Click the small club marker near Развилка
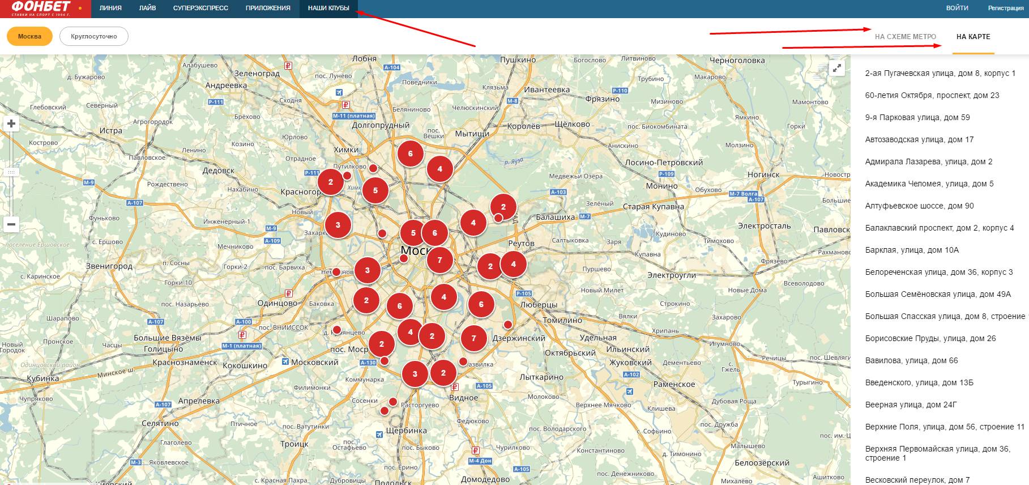 463,361
